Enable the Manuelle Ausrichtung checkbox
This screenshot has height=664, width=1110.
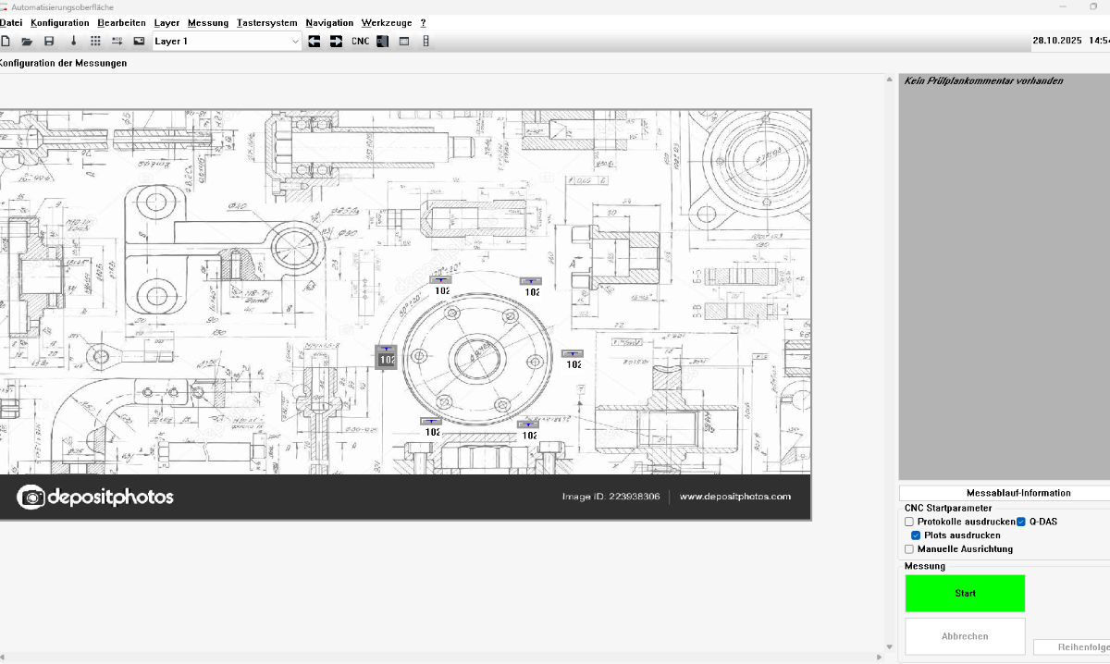(x=909, y=549)
